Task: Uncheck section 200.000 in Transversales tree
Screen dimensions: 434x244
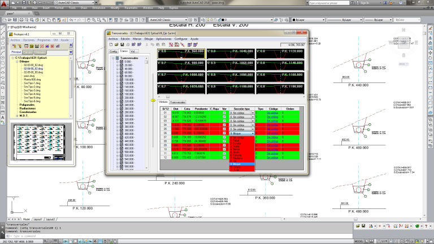Action: [x=121, y=98]
